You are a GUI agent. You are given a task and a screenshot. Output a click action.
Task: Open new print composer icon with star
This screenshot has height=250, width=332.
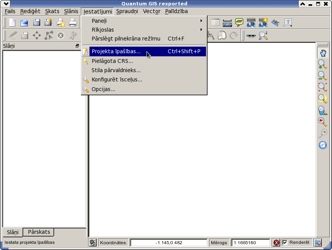[61, 22]
